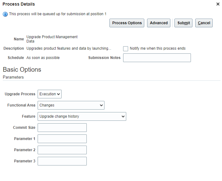The height and width of the screenshot is (181, 222).
Task: Click the truncated Description text
Action: tap(69, 48)
